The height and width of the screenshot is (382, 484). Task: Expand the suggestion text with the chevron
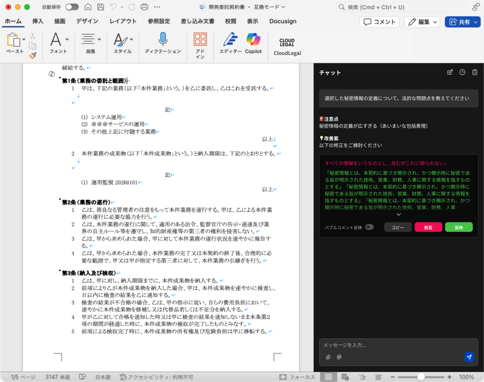click(398, 215)
